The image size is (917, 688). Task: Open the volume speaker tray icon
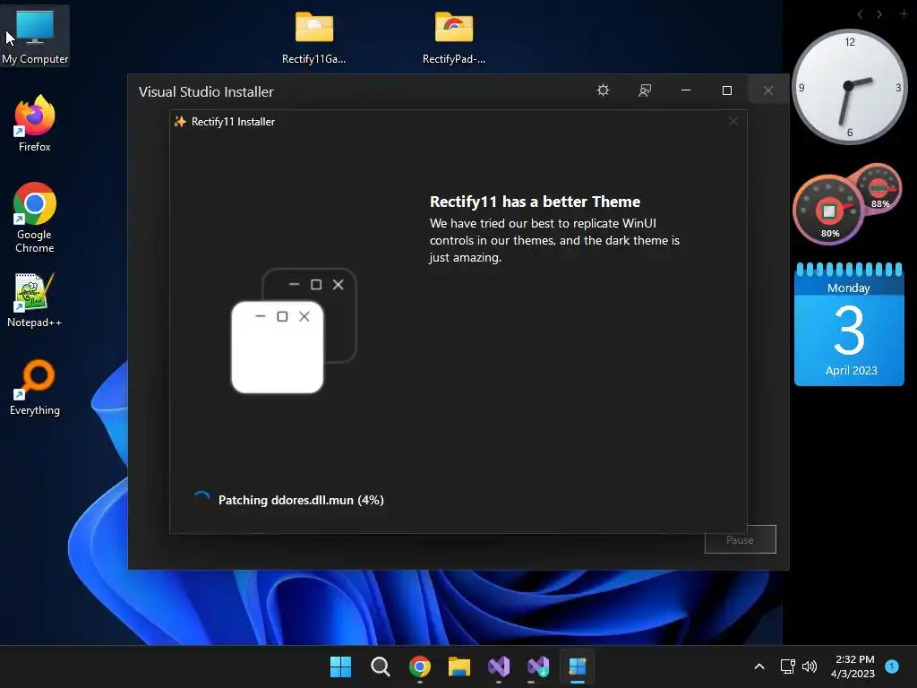click(x=810, y=666)
